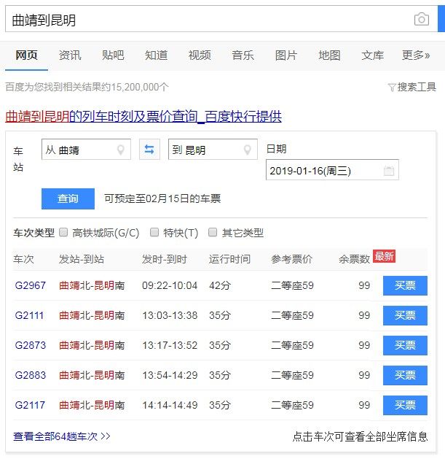Click the 13:54-14:29 time cell
The width and height of the screenshot is (445, 459).
click(170, 375)
